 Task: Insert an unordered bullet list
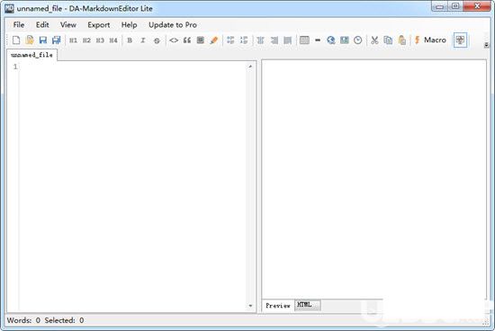tap(230, 40)
